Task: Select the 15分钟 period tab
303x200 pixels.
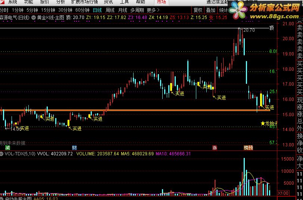Action: (x=48, y=10)
